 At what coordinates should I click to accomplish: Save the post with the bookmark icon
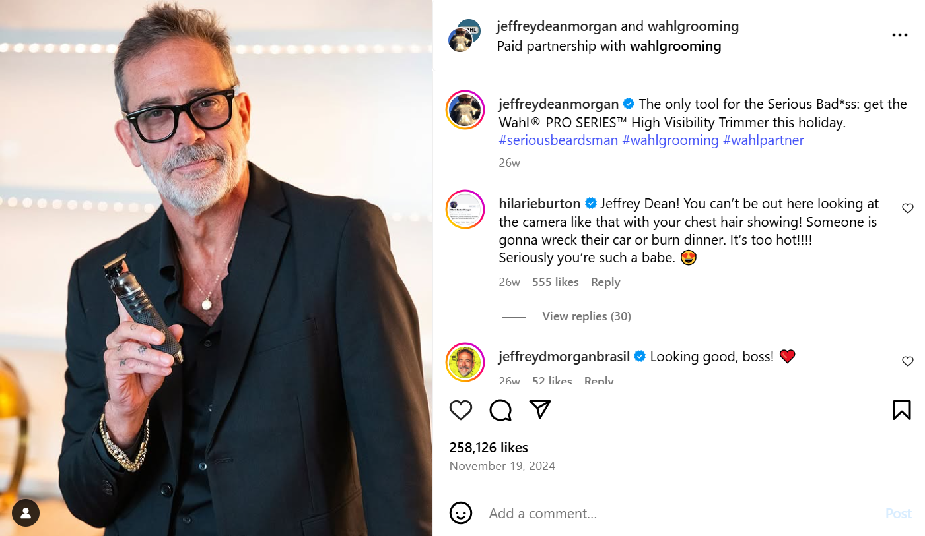pyautogui.click(x=901, y=409)
